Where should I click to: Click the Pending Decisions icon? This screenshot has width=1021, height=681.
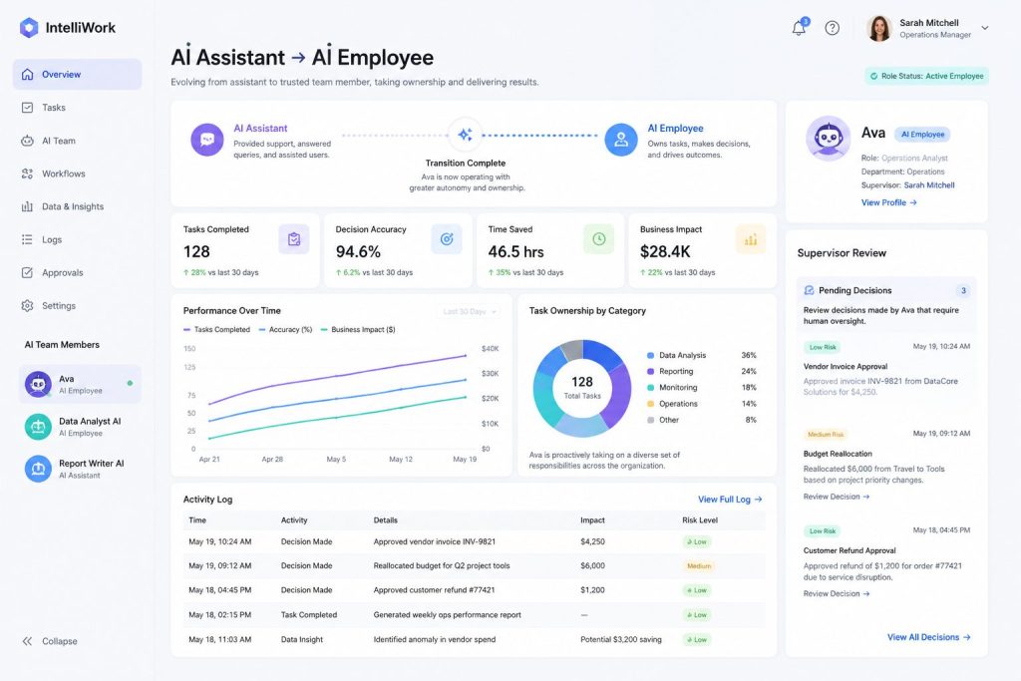point(809,290)
